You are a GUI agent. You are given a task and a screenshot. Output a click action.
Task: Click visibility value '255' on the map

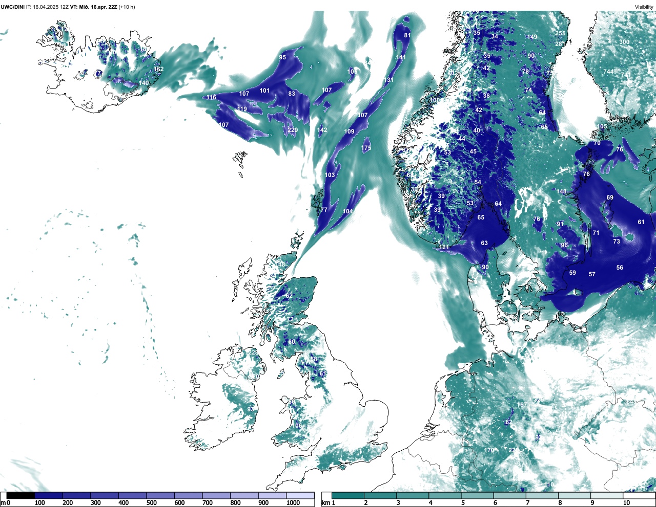560,33
